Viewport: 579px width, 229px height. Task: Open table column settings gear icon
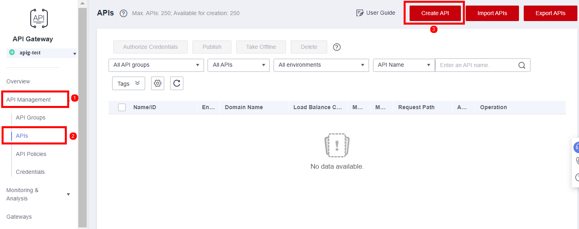pos(158,83)
